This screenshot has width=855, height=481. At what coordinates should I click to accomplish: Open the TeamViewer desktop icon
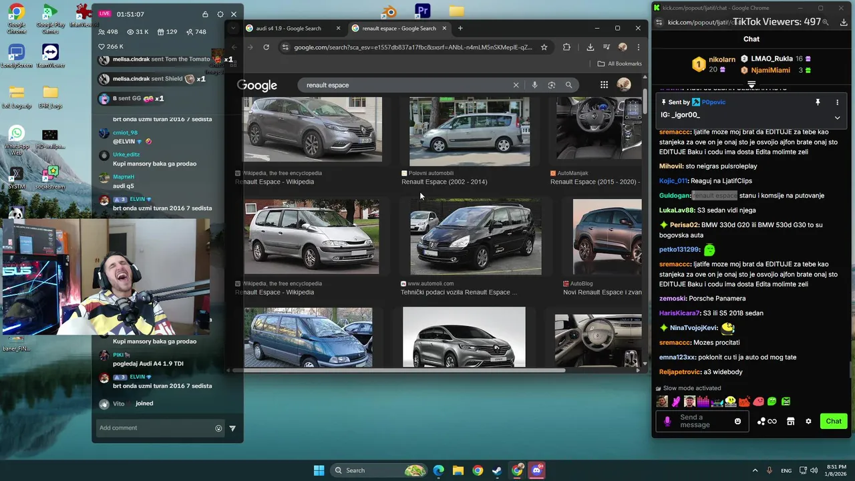click(x=50, y=56)
